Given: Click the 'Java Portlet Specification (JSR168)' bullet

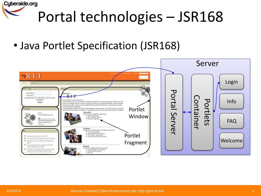Looking at the screenshot, I should (100, 45).
